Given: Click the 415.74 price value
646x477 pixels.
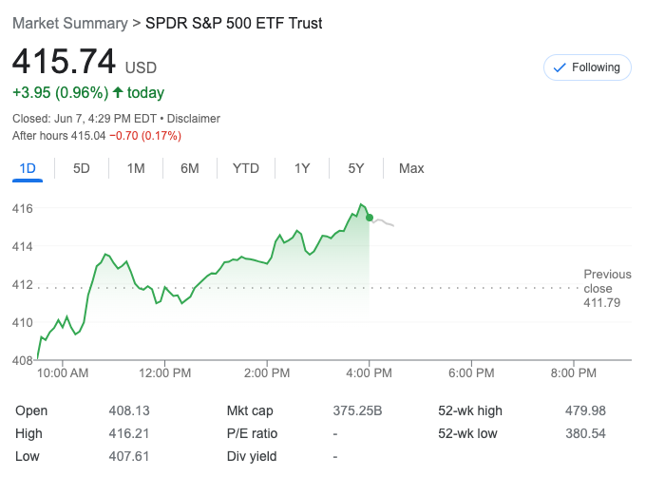Looking at the screenshot, I should pyautogui.click(x=64, y=62).
